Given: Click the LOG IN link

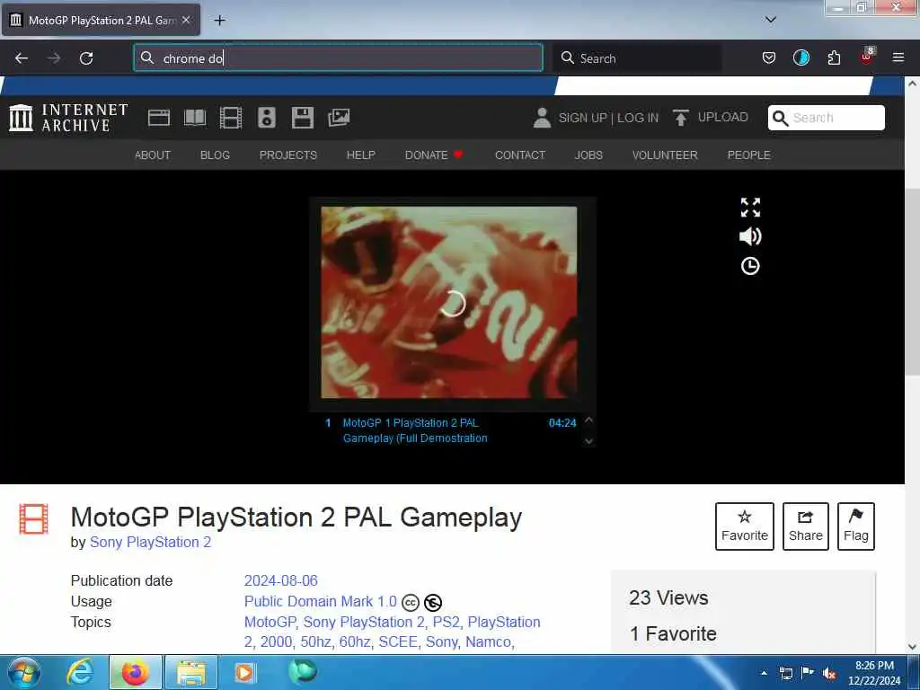Looking at the screenshot, I should 638,118.
